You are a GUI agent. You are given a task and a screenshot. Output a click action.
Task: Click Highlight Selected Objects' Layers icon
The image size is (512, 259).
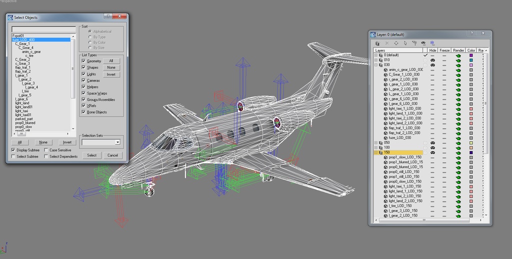coord(414,43)
